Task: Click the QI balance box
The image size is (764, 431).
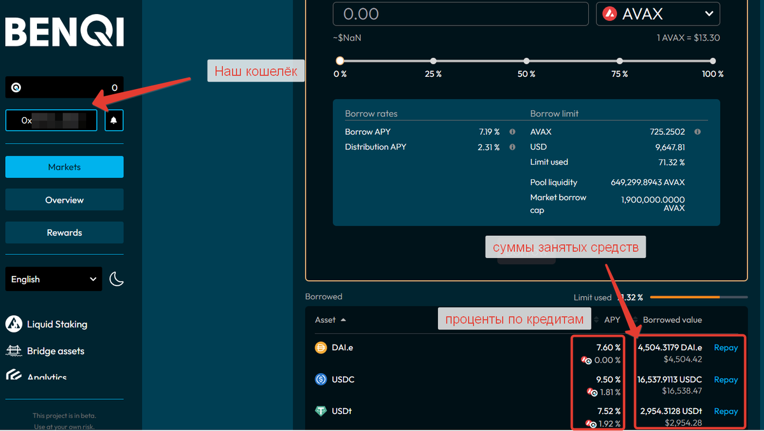Action: point(64,88)
